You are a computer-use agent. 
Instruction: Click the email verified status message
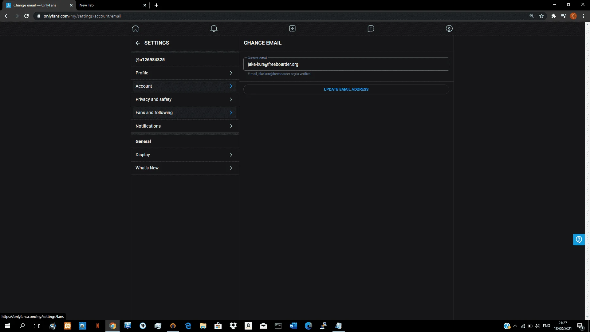279,74
